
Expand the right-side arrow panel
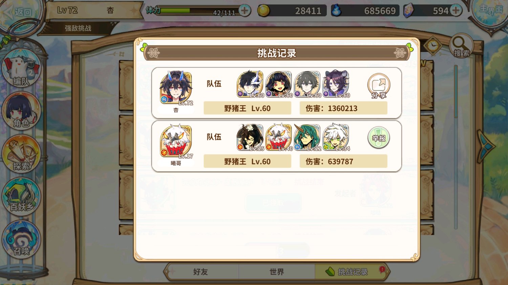[485, 146]
